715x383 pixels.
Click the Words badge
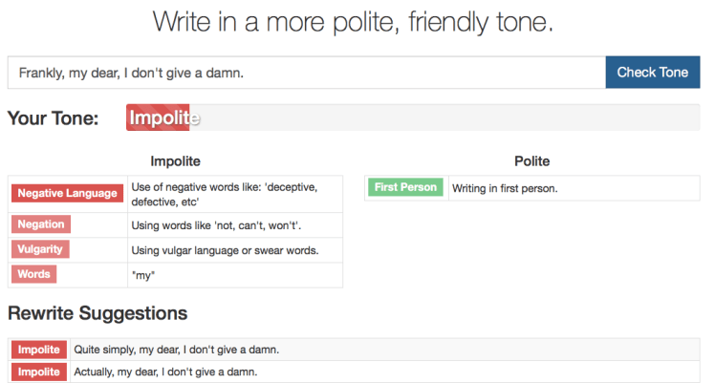34,274
